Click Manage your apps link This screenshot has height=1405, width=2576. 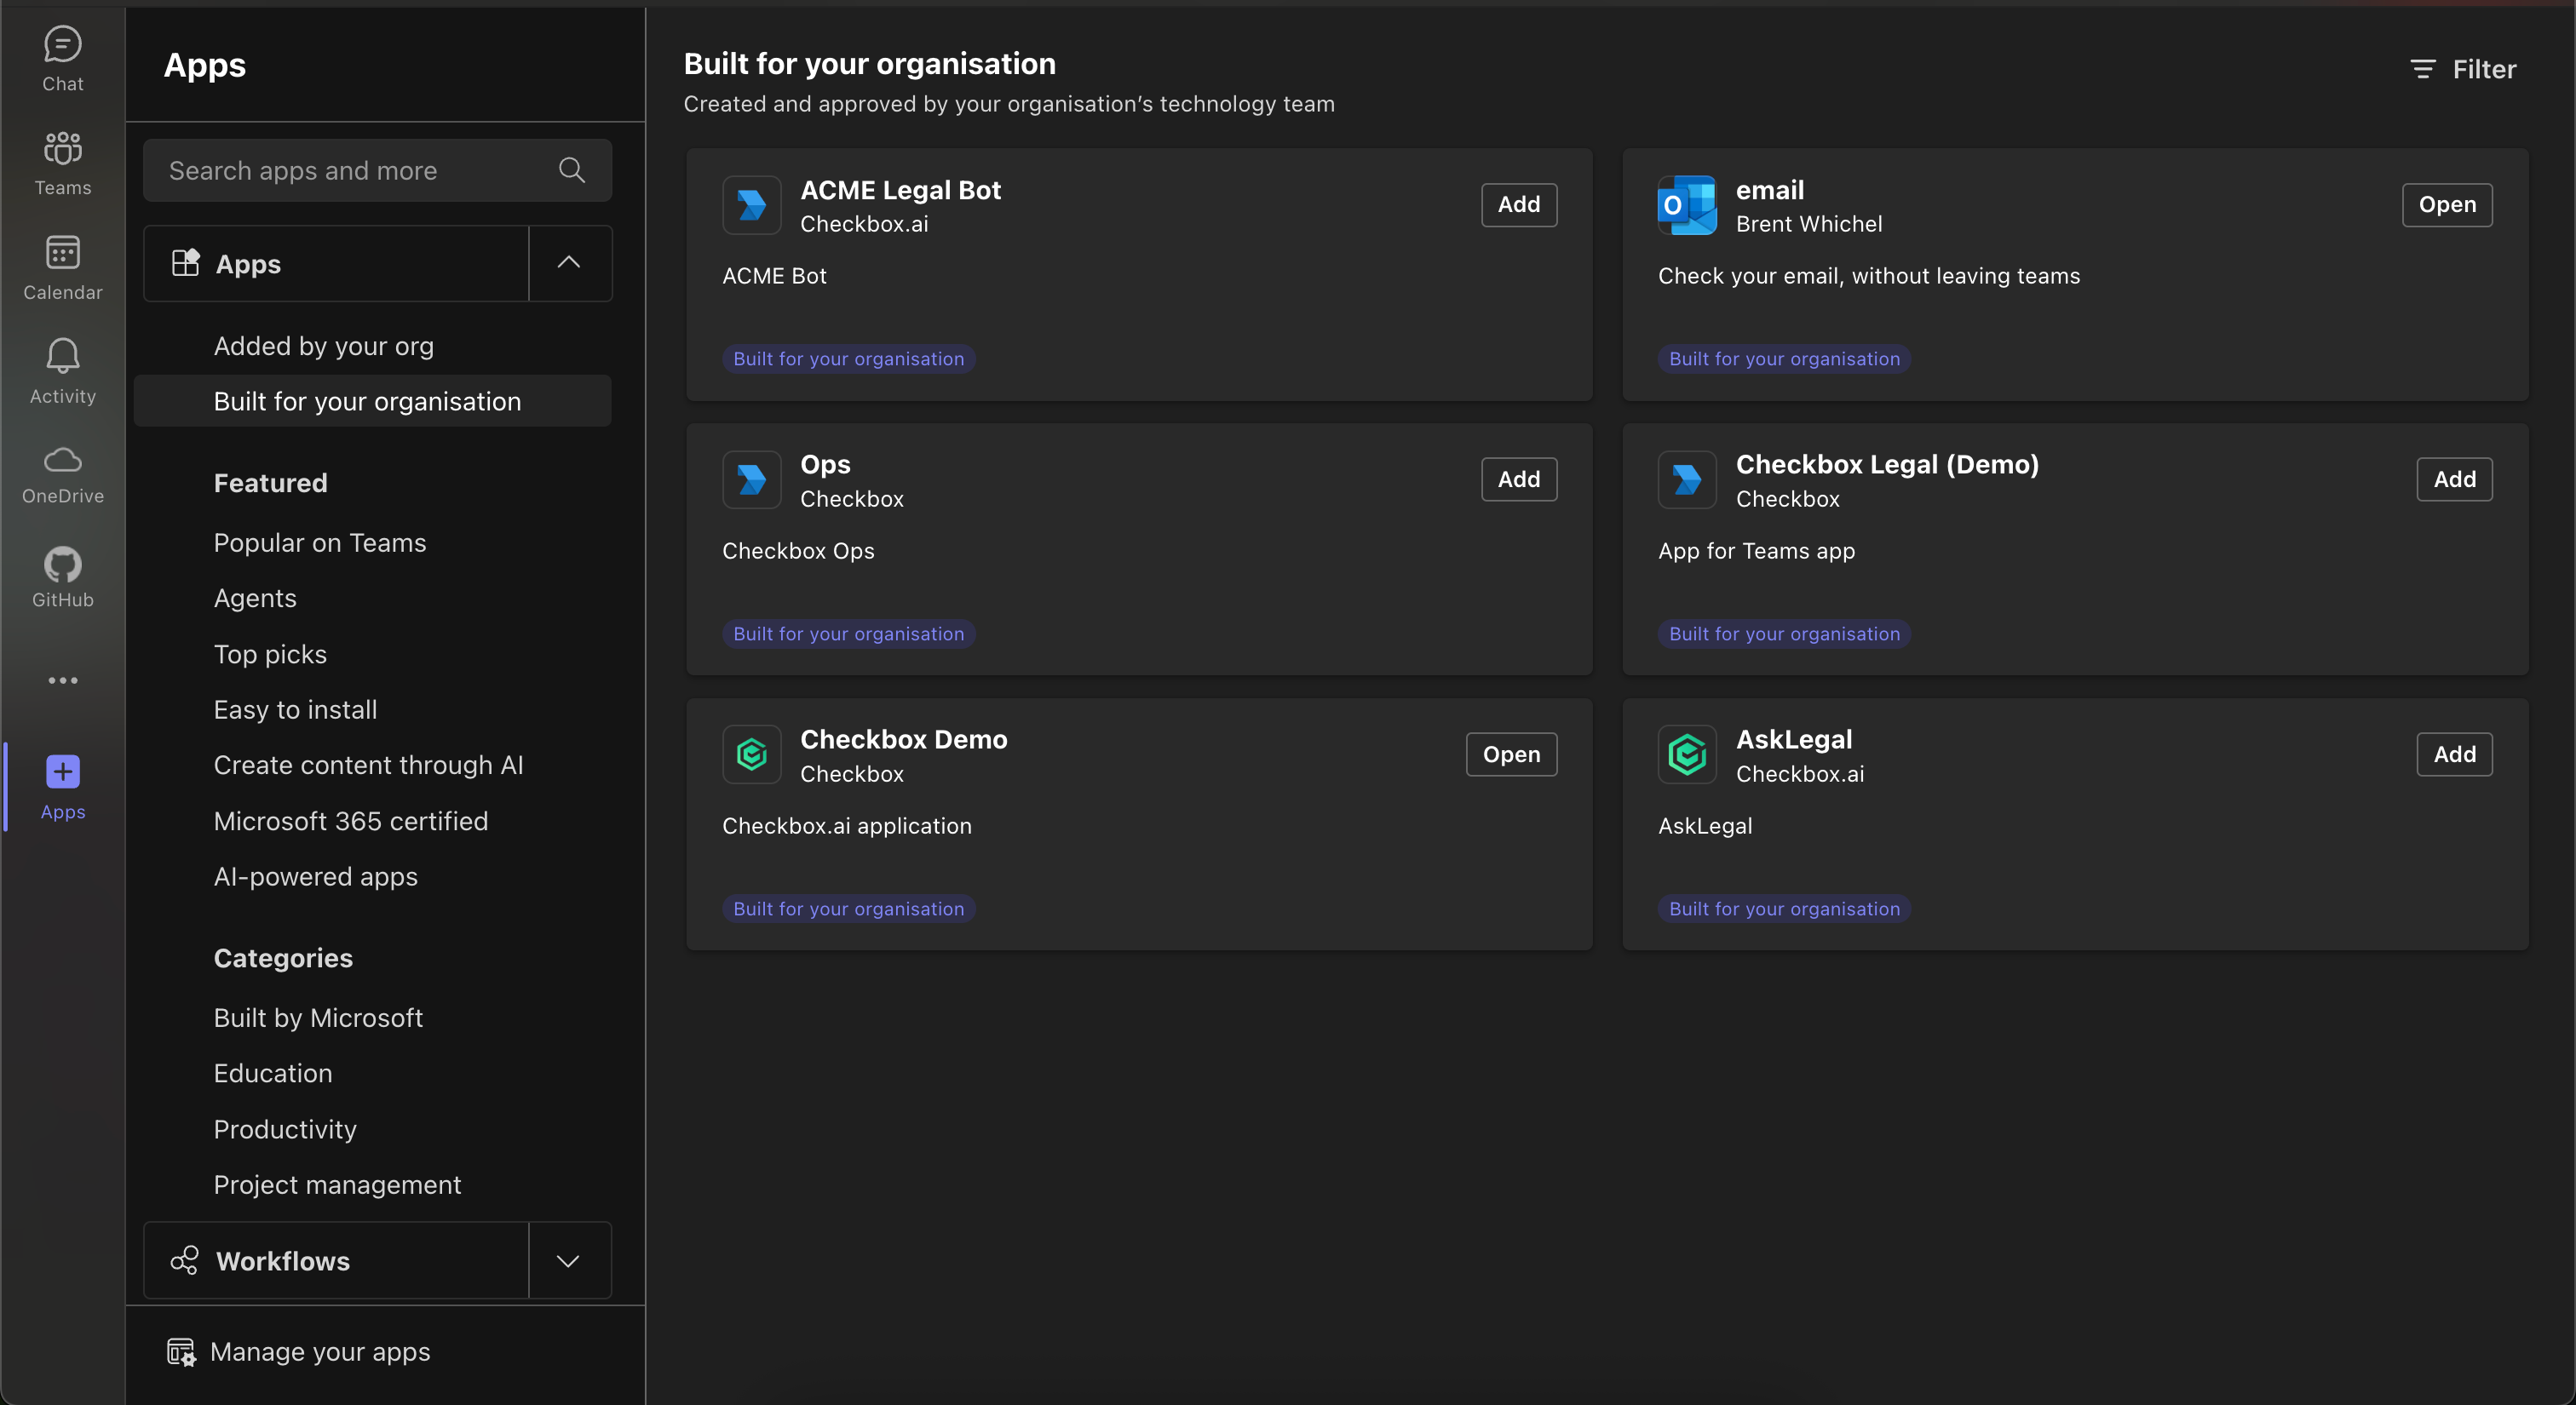point(320,1352)
